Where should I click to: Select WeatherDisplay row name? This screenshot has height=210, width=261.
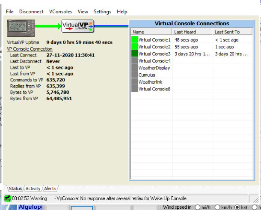click(154, 68)
